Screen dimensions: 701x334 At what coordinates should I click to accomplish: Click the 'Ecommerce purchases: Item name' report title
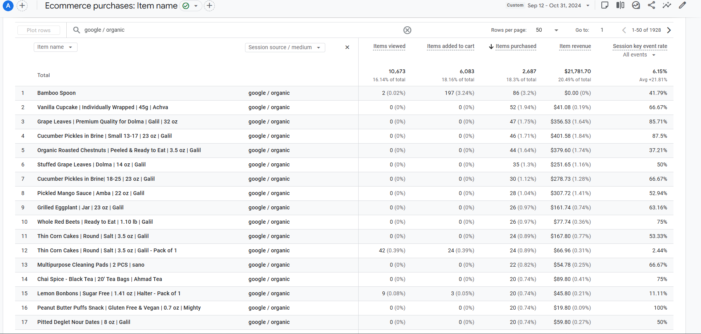coord(111,6)
